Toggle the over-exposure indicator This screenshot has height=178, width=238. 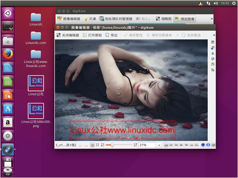tap(208, 145)
